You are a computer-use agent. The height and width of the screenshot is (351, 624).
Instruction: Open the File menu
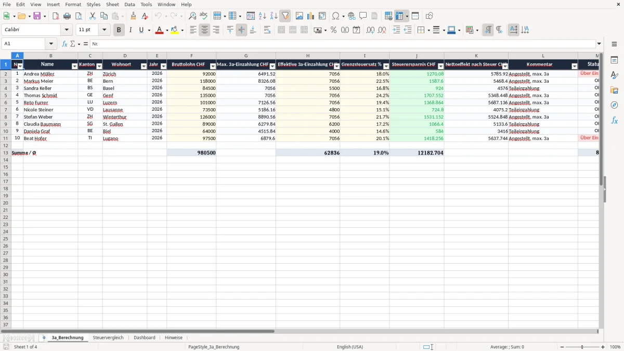[x=7, y=4]
